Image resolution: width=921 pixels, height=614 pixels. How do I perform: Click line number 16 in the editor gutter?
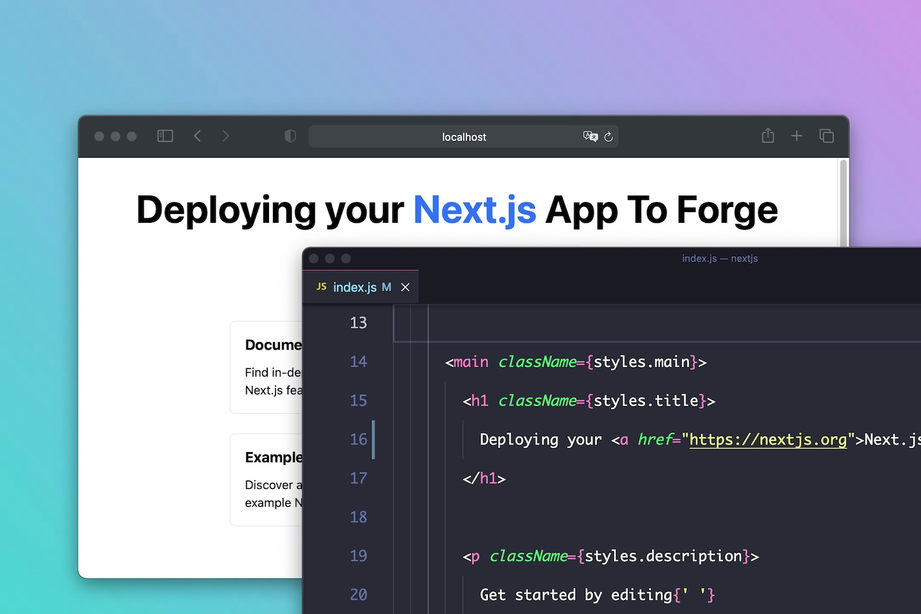click(x=358, y=439)
